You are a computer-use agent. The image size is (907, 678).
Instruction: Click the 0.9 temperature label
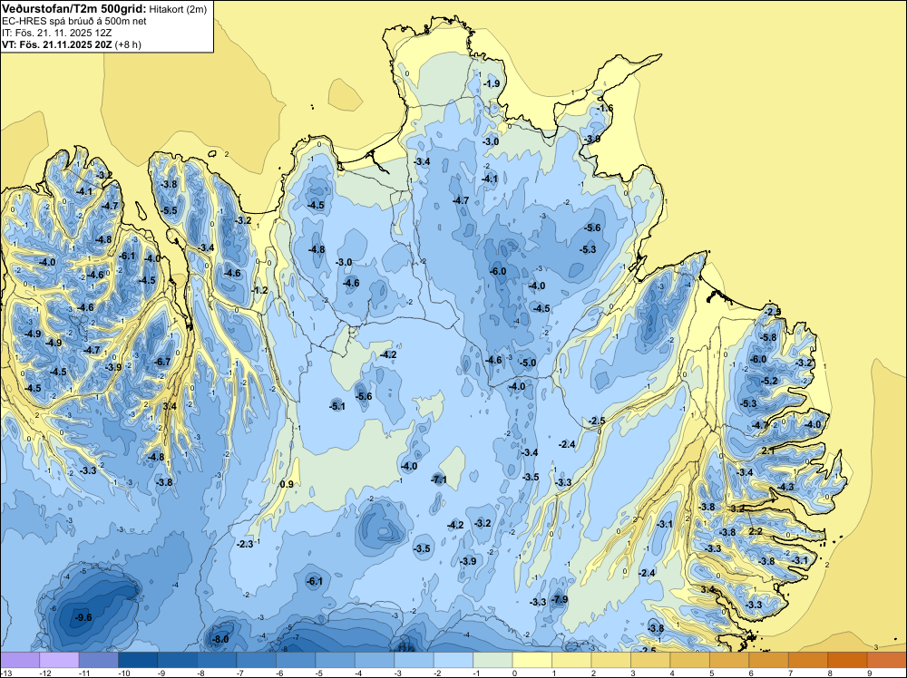pos(287,484)
